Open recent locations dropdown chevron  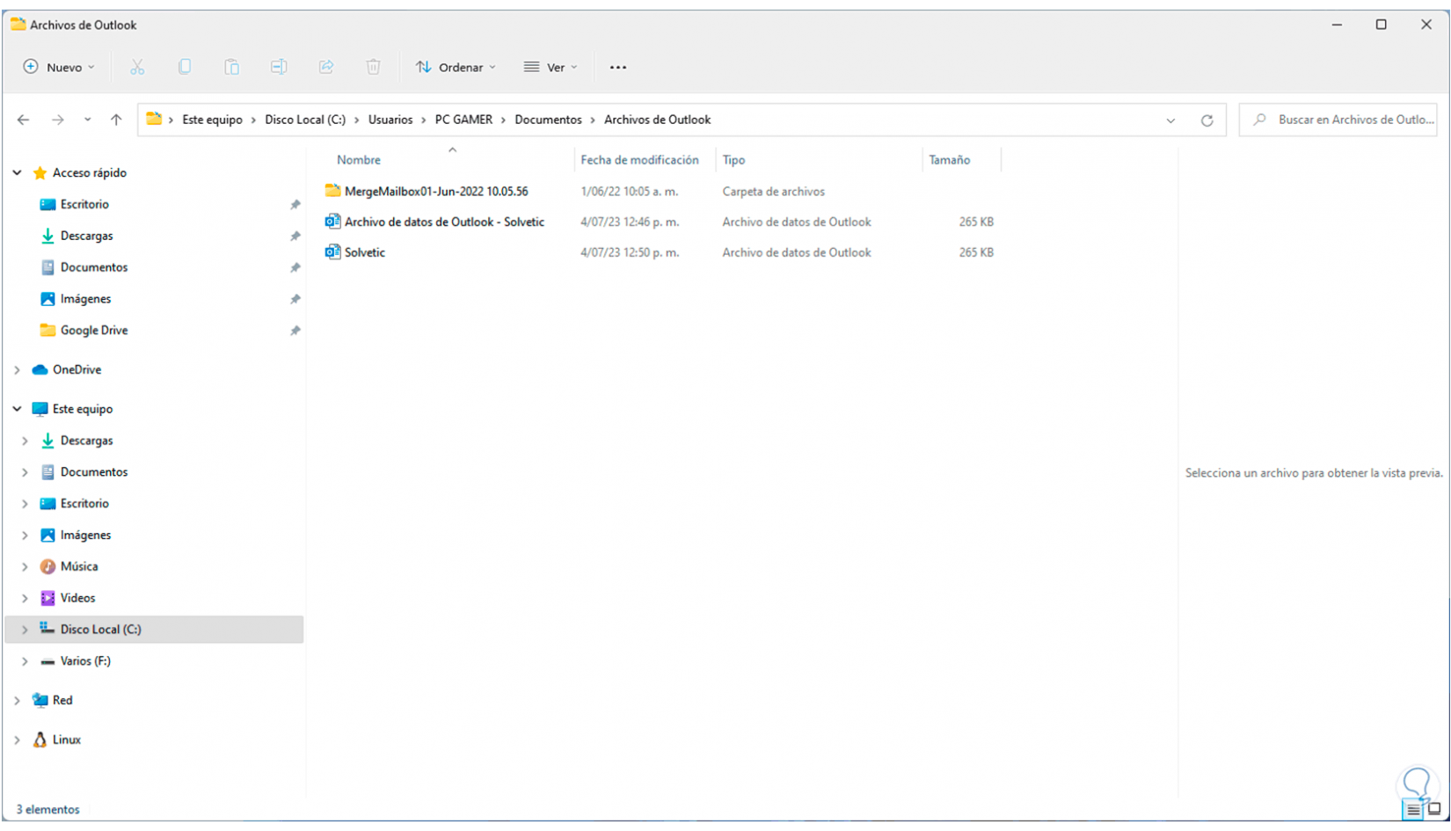[88, 120]
